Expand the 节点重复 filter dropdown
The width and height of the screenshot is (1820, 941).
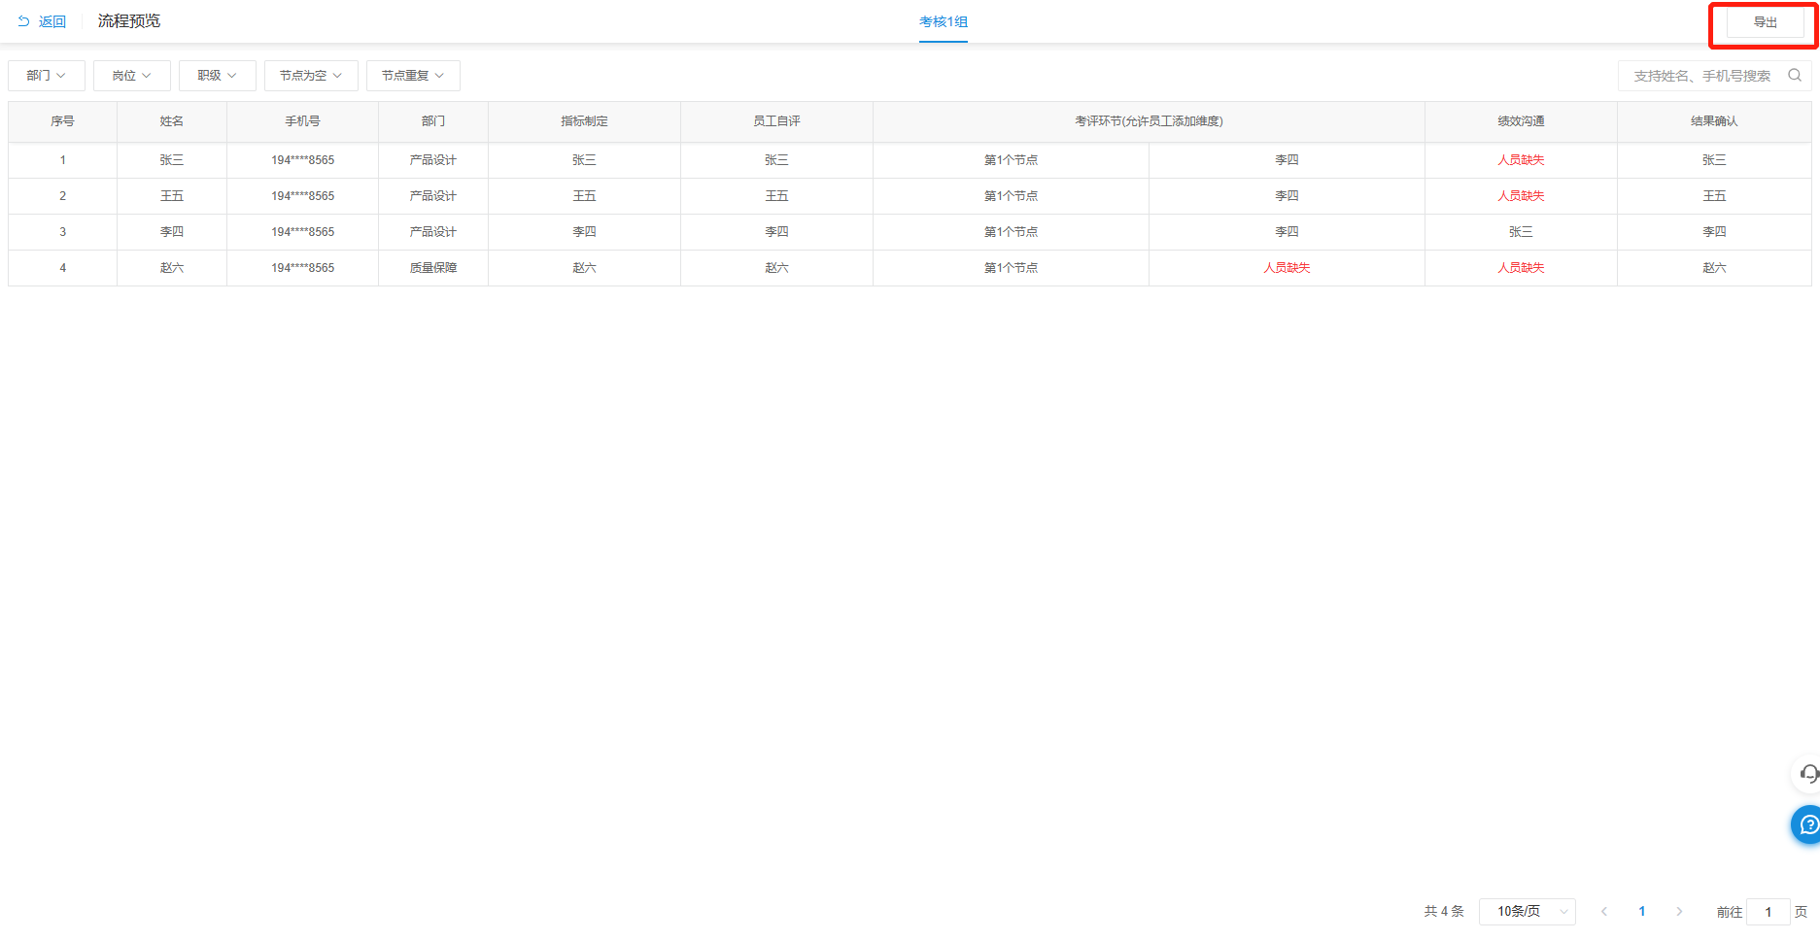coord(413,76)
